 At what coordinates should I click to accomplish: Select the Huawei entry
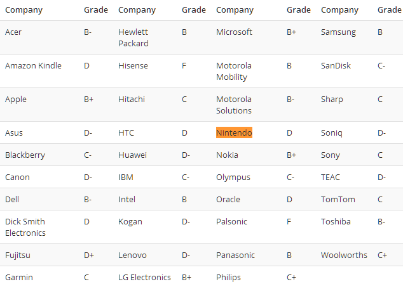point(132,155)
